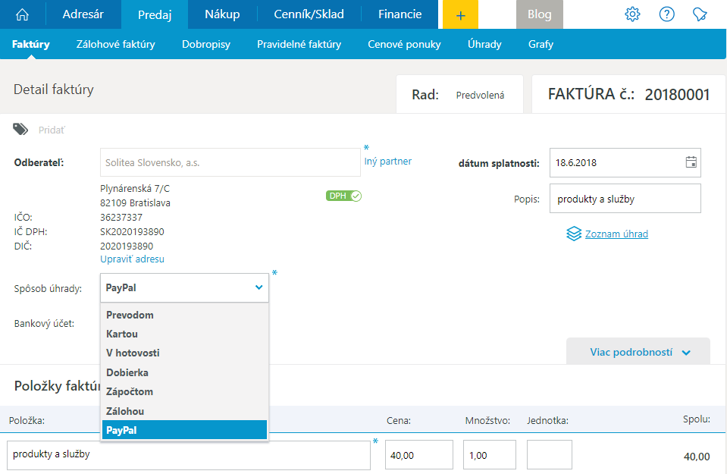Open the Blog tab in header
The width and height of the screenshot is (727, 474).
click(540, 14)
